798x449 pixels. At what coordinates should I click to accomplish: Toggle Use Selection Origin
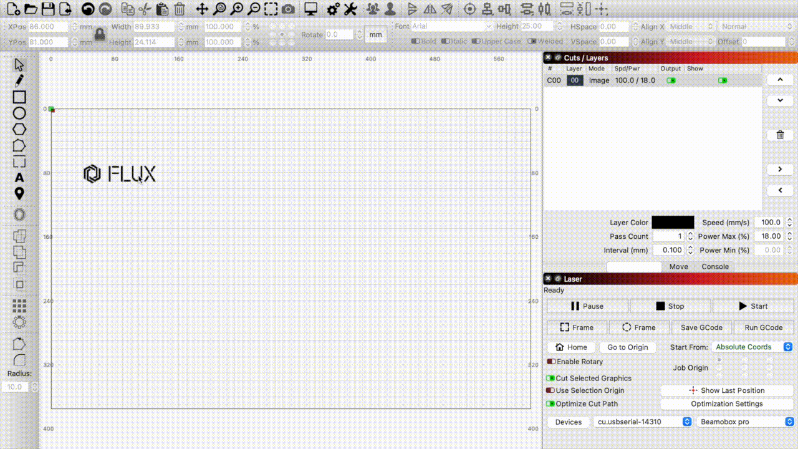coord(551,390)
